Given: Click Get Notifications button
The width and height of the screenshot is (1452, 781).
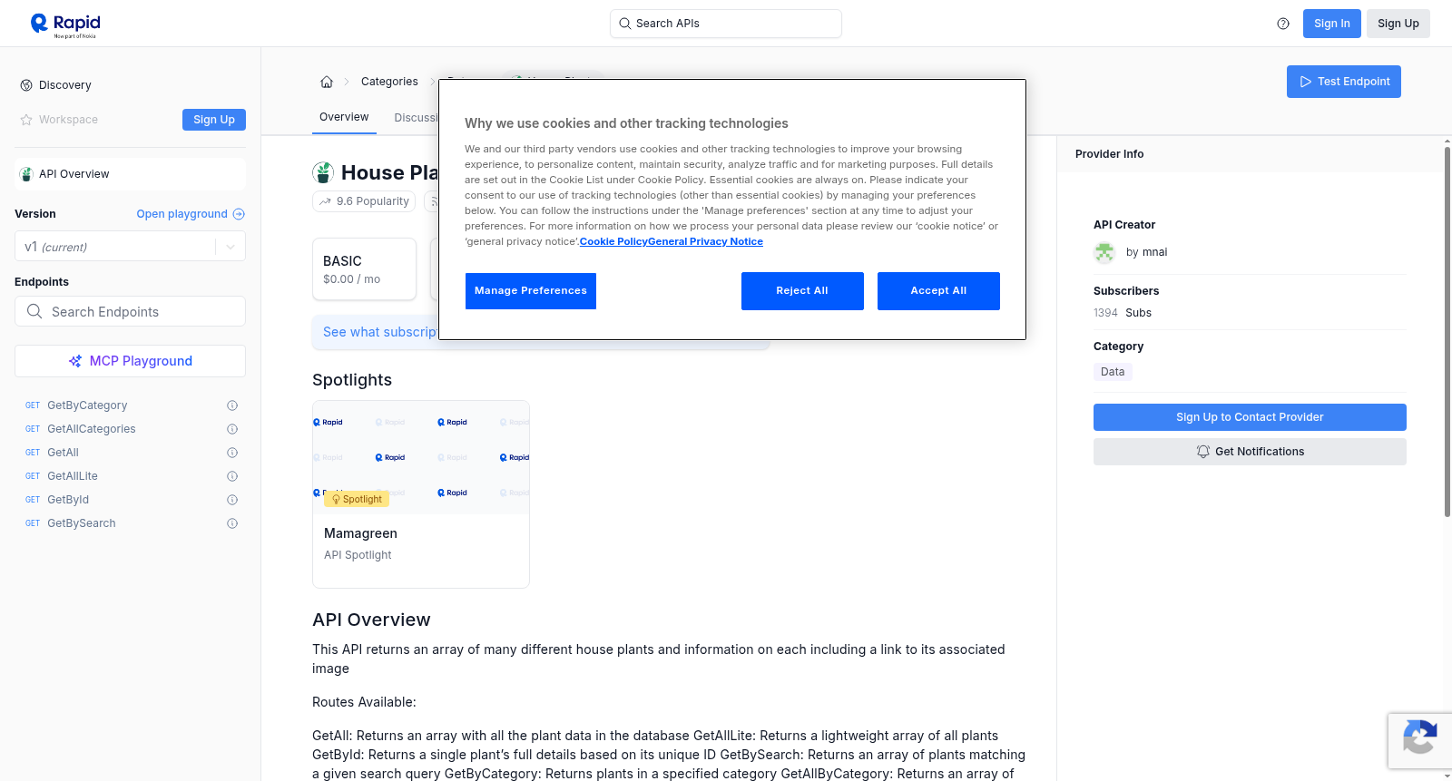Looking at the screenshot, I should tap(1250, 452).
